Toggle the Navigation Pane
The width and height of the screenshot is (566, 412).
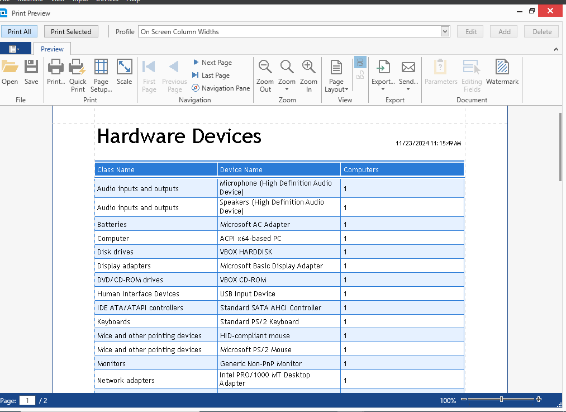[x=221, y=88]
